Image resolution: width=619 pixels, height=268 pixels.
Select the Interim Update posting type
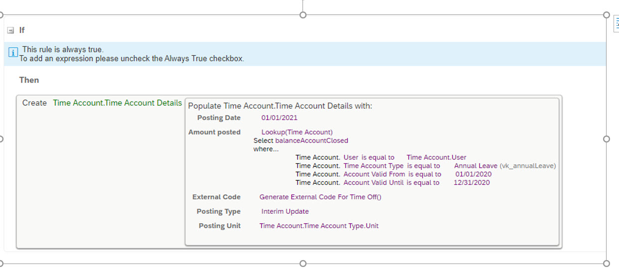(285, 211)
